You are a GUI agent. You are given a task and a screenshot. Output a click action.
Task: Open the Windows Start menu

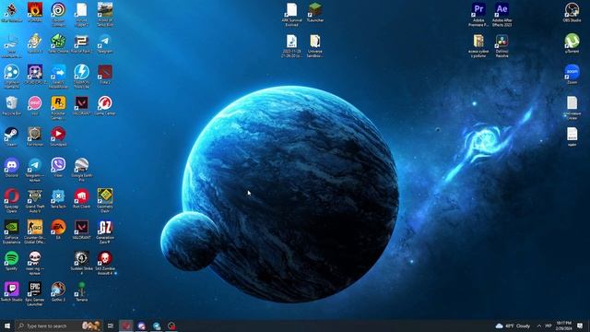click(x=7, y=326)
